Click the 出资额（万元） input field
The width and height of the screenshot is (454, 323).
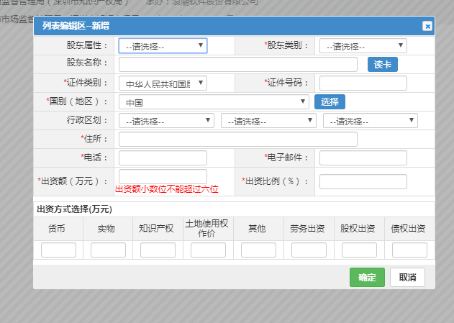(x=163, y=176)
